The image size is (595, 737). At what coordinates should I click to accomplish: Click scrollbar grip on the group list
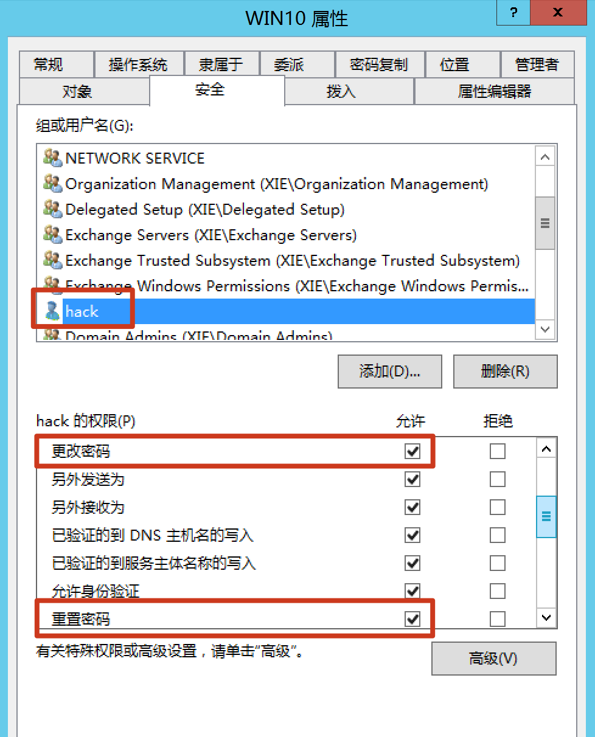pos(545,223)
